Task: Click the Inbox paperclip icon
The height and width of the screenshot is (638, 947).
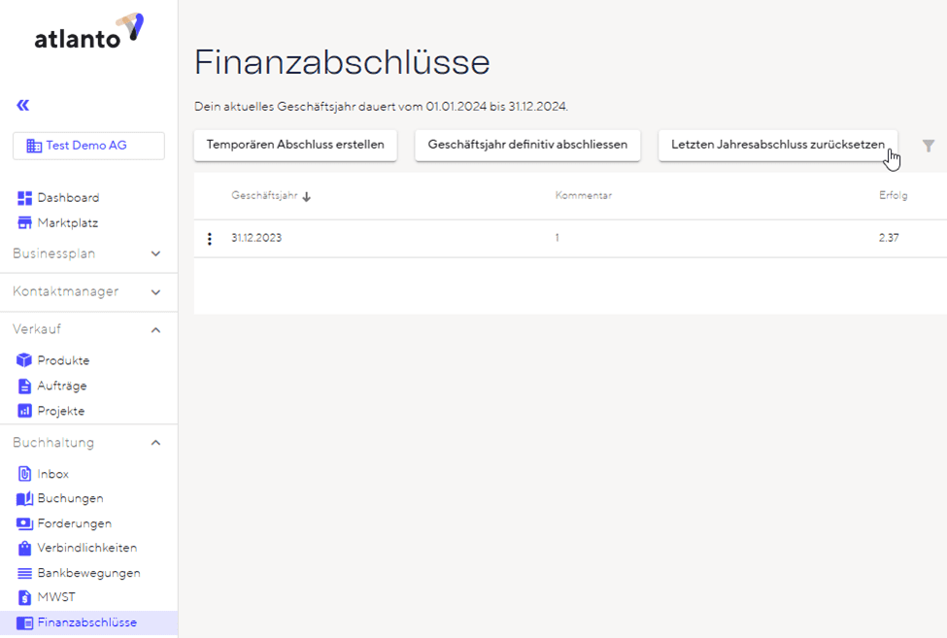Action: (x=25, y=474)
